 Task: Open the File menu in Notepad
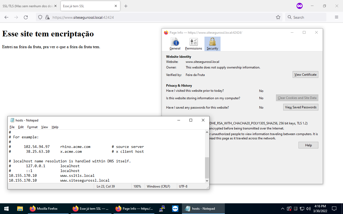12,127
